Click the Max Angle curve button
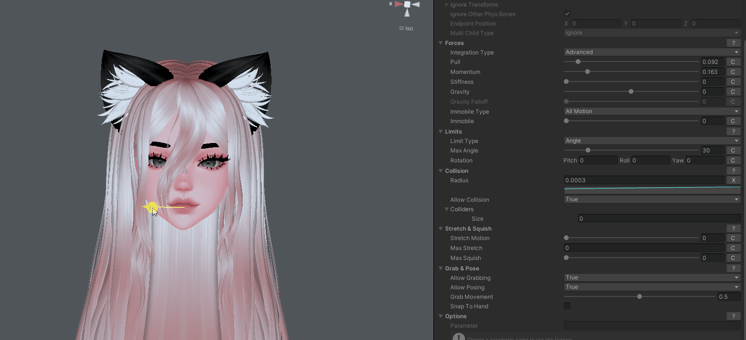This screenshot has width=746, height=340. [x=733, y=151]
